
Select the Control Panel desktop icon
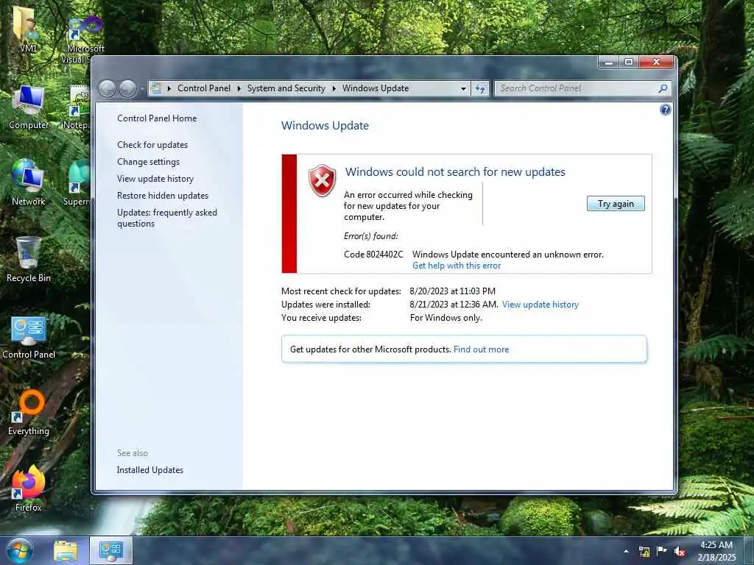point(28,338)
